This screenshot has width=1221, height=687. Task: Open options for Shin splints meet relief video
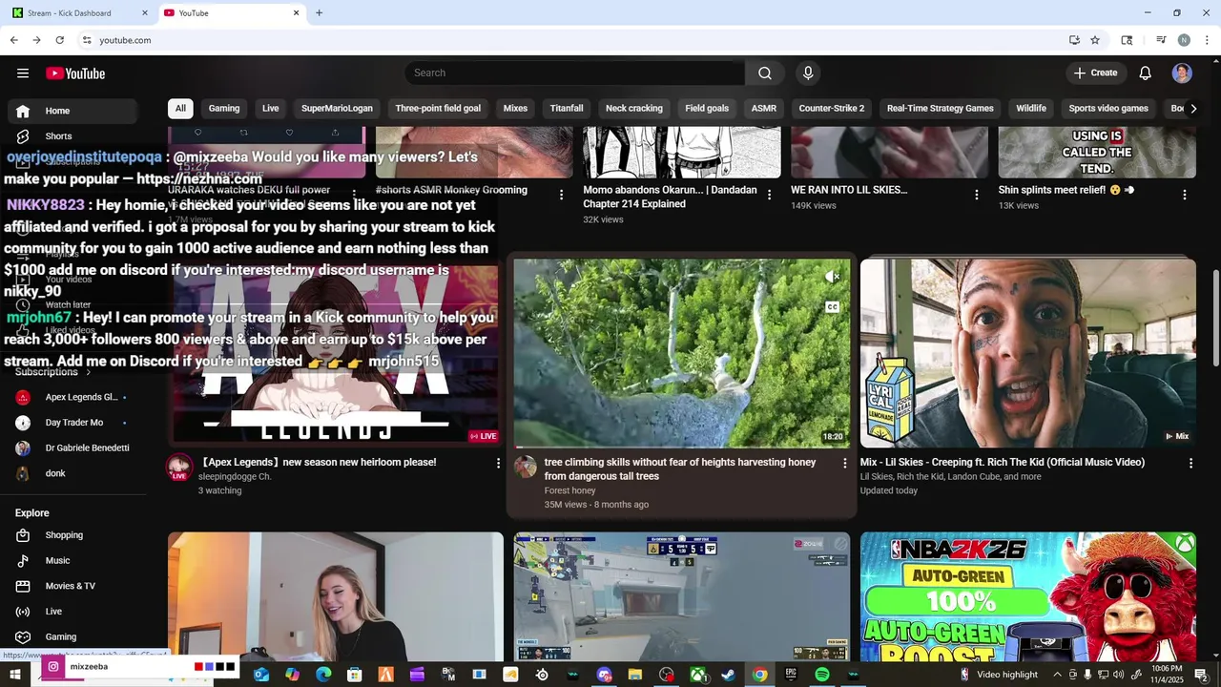pyautogui.click(x=1185, y=195)
